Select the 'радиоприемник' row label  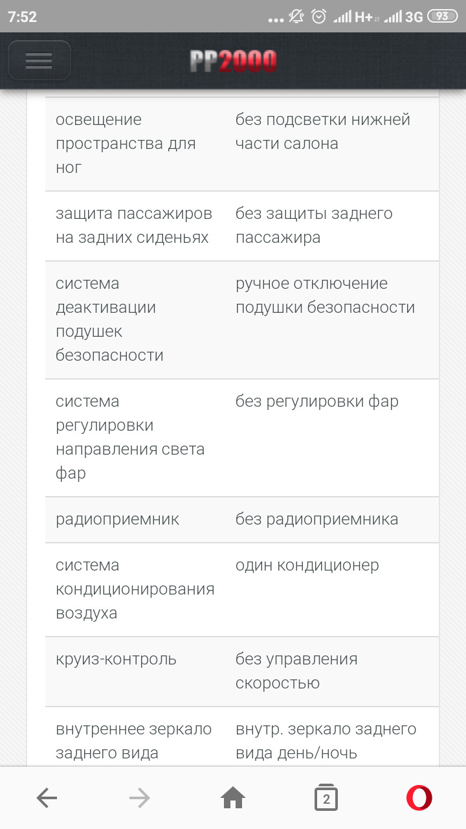(117, 519)
